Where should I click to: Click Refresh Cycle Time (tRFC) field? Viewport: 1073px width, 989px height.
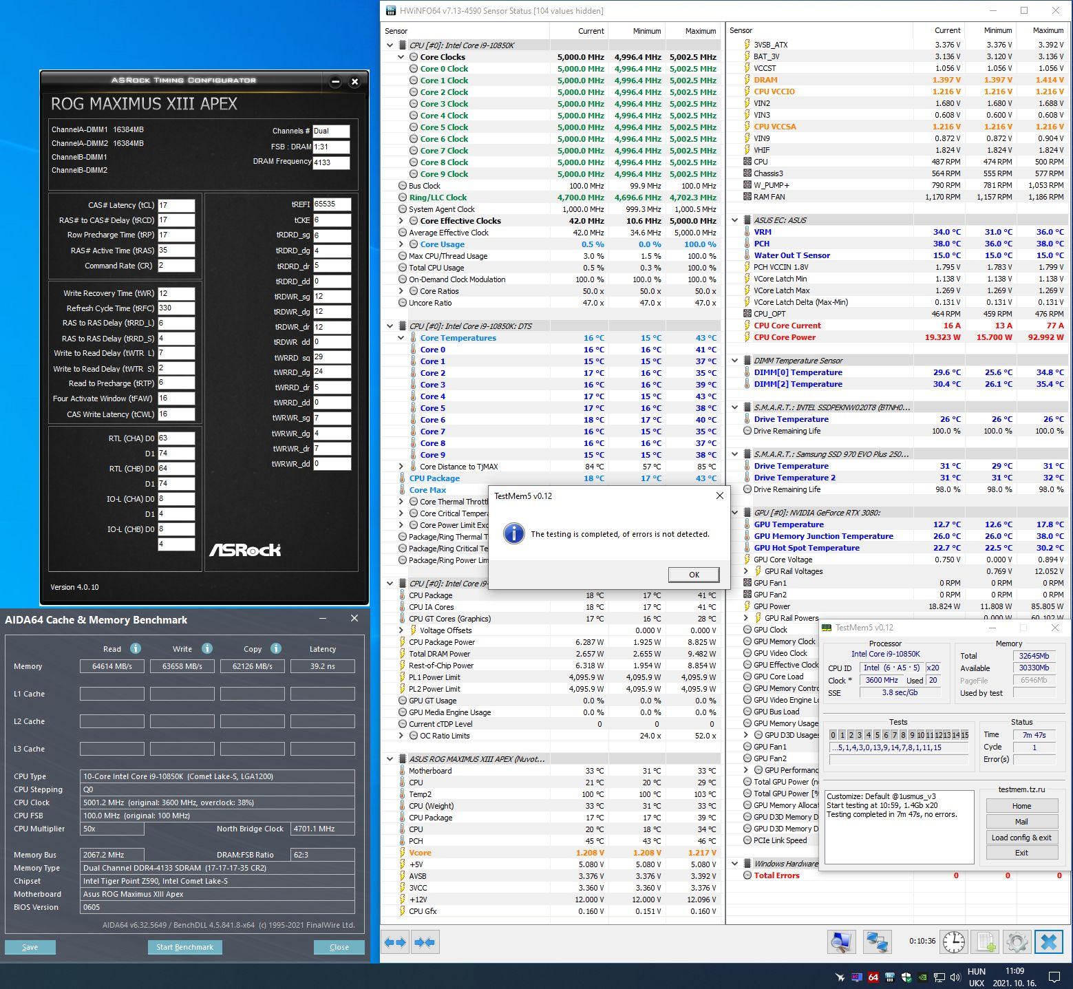pos(176,308)
